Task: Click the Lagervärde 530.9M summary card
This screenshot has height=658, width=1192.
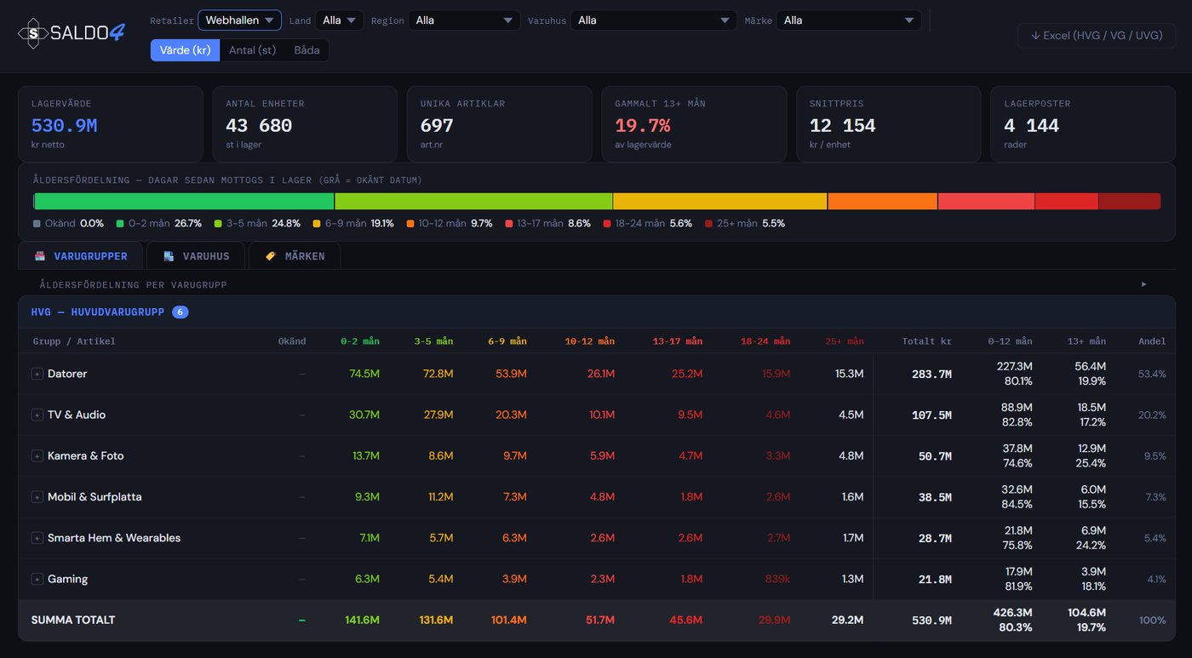Action: pos(111,124)
